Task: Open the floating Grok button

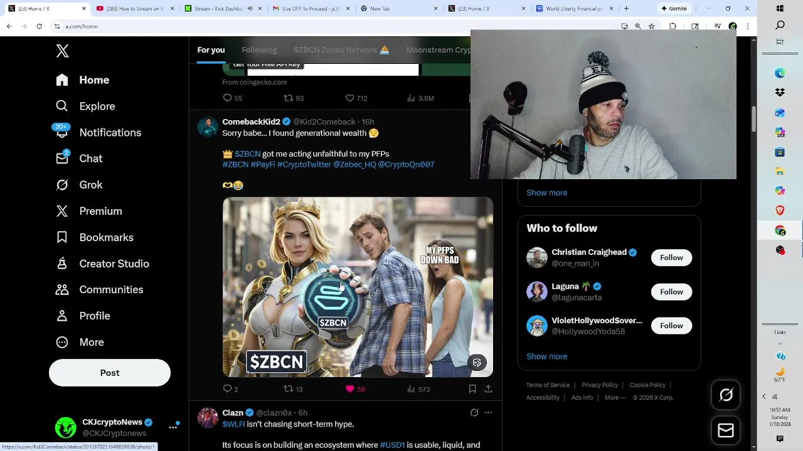Action: tap(726, 395)
